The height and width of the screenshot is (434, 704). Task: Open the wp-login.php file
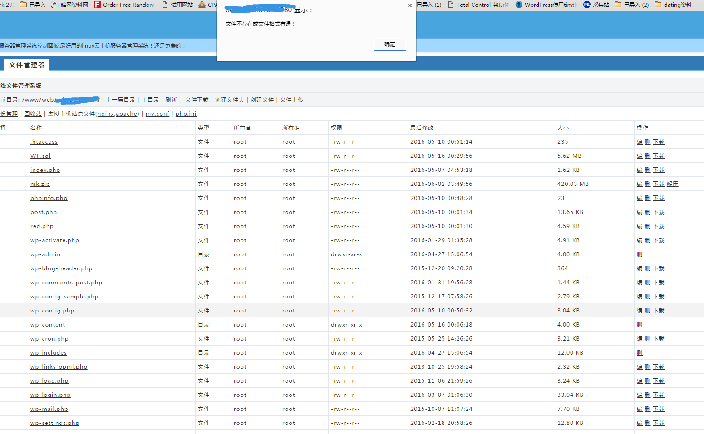[50, 395]
